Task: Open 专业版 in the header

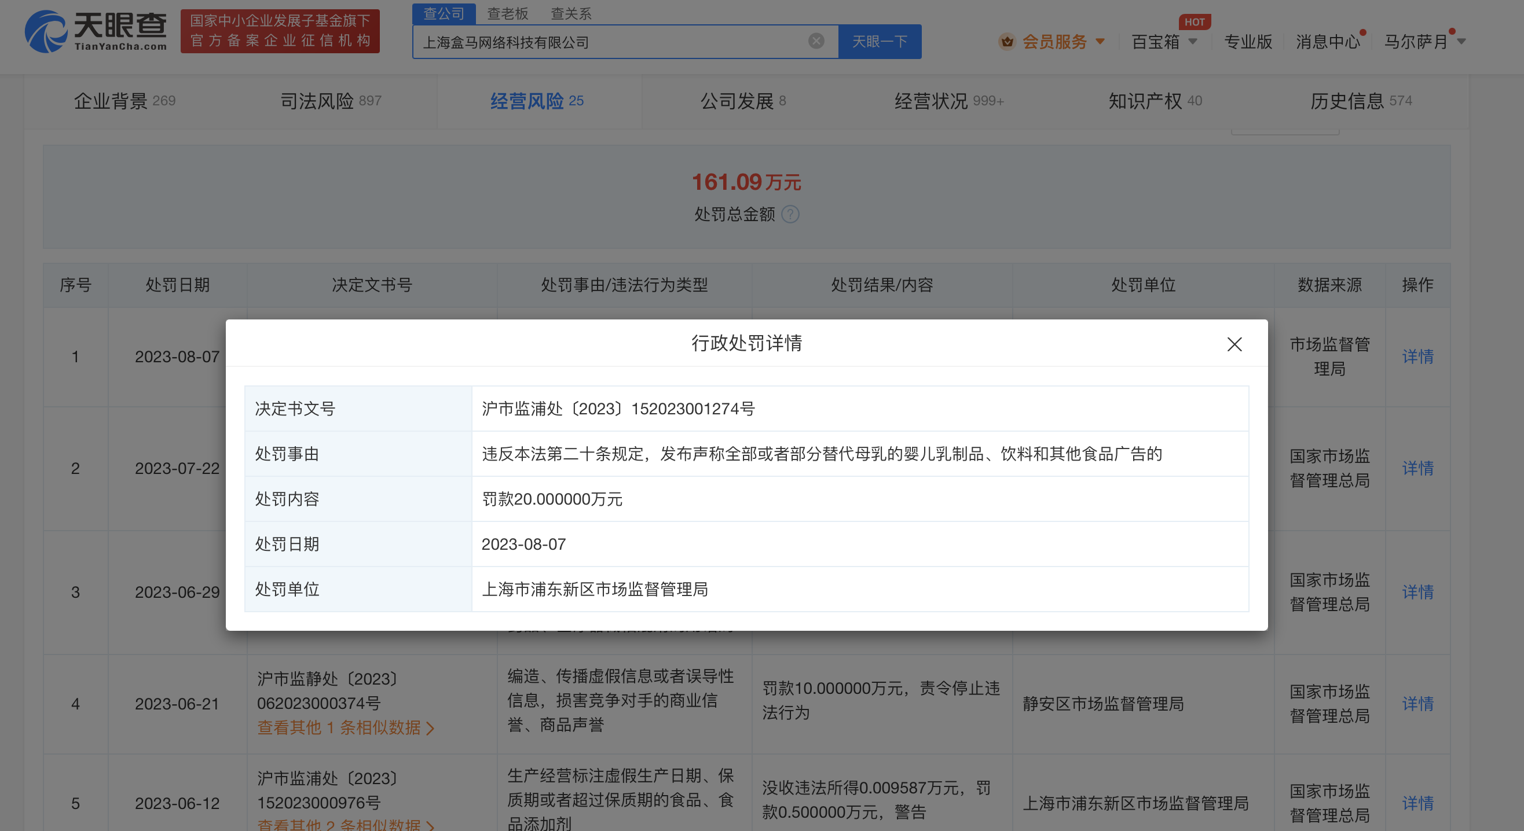Action: coord(1247,42)
